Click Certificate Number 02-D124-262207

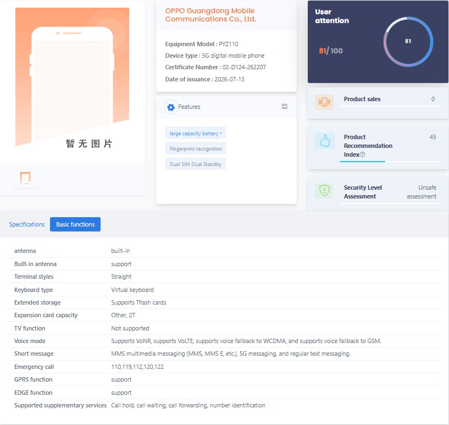(215, 67)
